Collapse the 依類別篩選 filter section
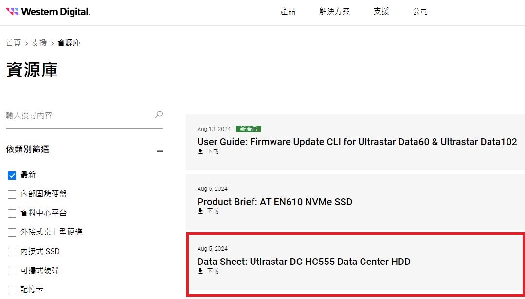This screenshot has height=299, width=525. click(x=159, y=151)
